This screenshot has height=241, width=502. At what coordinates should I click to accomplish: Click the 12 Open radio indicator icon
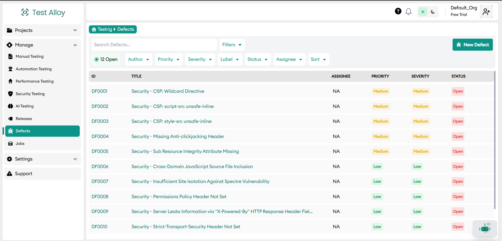(97, 59)
